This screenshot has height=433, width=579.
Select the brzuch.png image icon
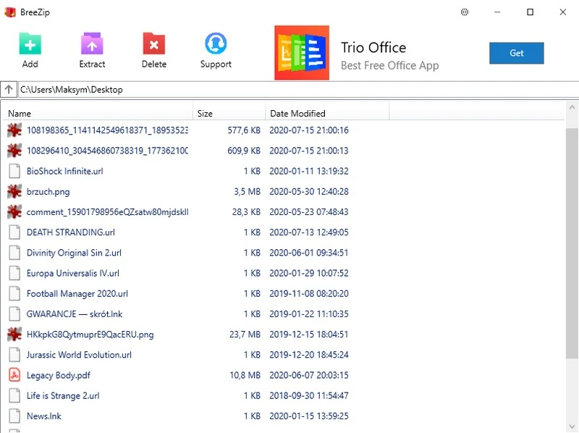(14, 192)
